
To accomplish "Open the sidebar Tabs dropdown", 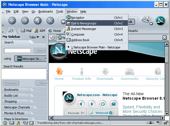I will click(34, 37).
